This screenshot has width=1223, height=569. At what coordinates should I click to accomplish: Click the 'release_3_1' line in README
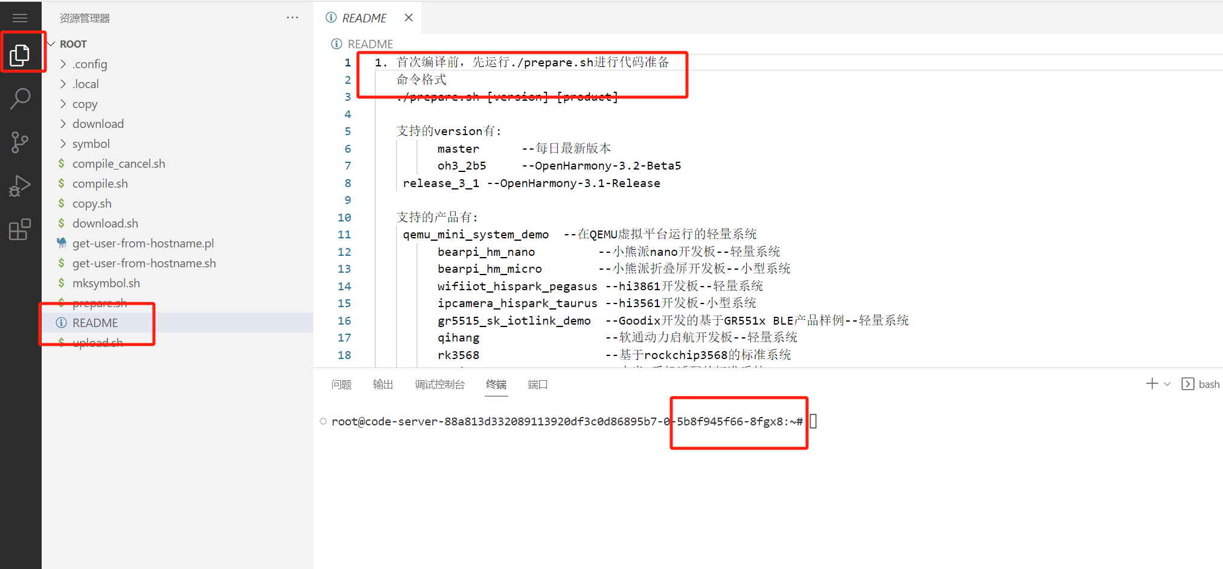pos(531,183)
